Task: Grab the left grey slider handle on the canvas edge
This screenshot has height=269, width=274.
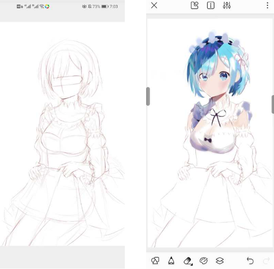Action: pos(148,96)
